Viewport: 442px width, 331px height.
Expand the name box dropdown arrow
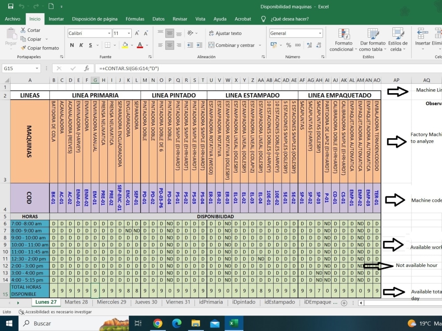pyautogui.click(x=37, y=68)
